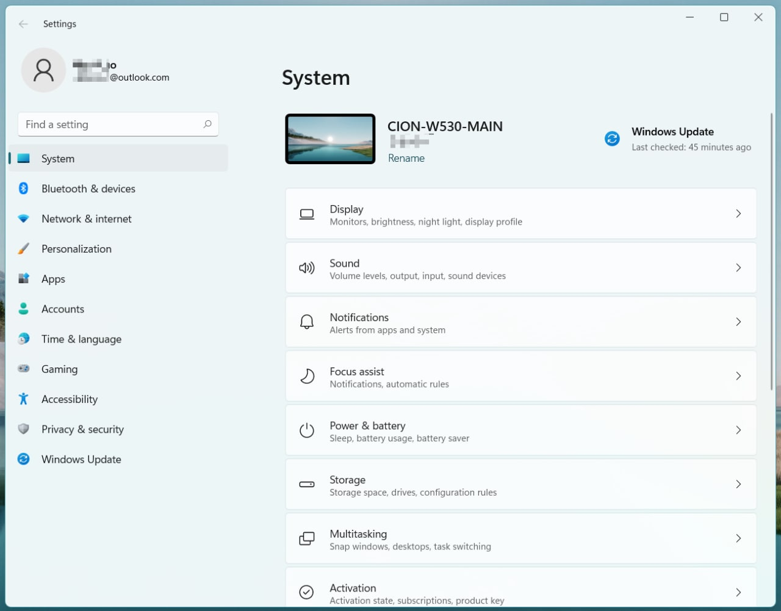Open the Multitasking row chevron
This screenshot has width=781, height=611.
[738, 538]
